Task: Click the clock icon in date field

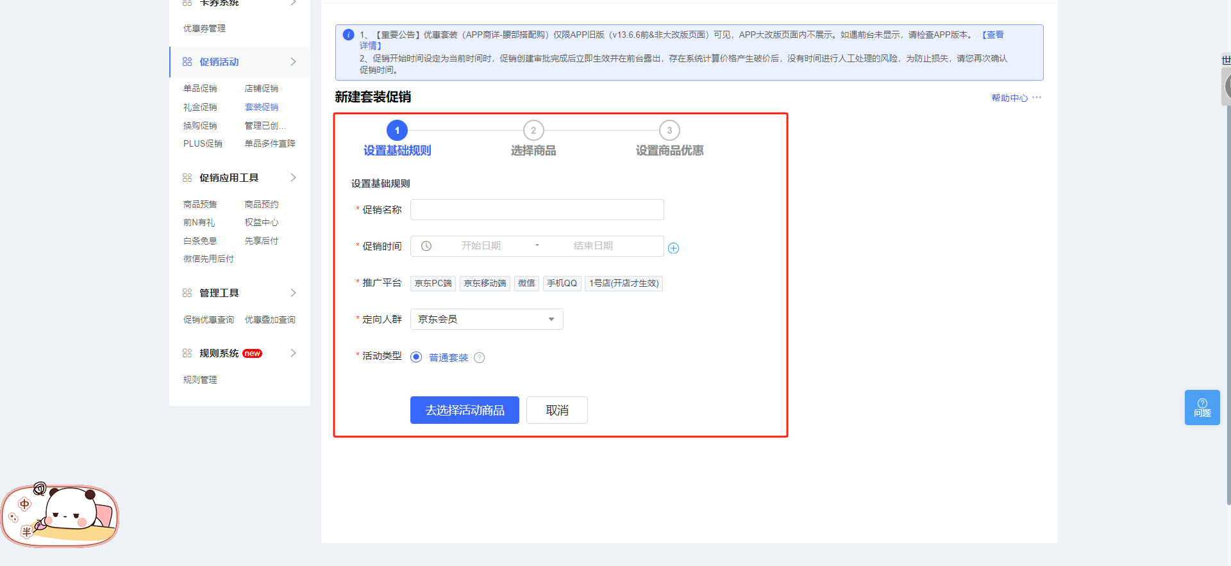Action: (x=426, y=246)
